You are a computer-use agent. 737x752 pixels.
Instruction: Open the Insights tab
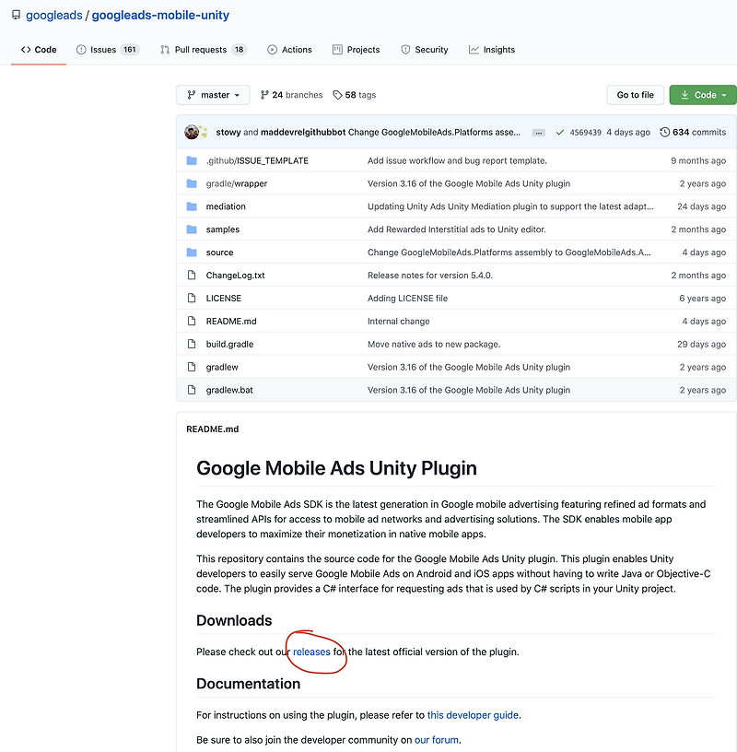click(492, 50)
